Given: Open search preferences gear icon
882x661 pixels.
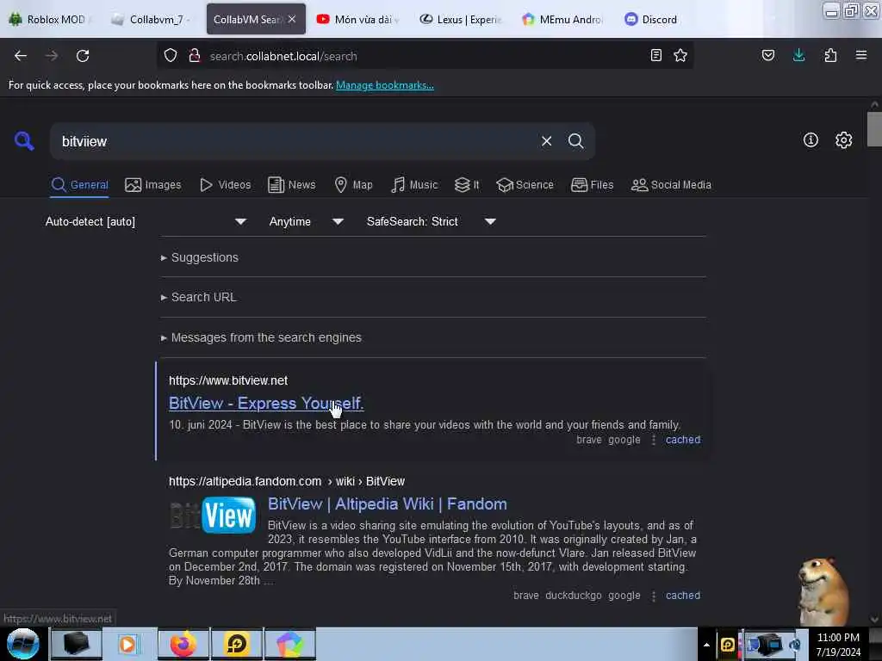Looking at the screenshot, I should click(843, 140).
